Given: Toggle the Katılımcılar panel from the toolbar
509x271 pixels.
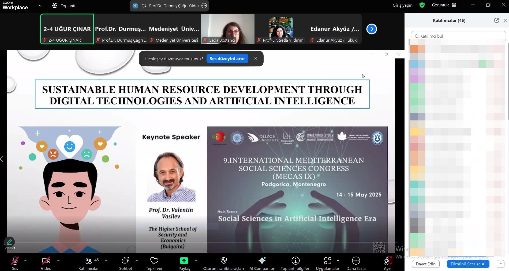Looking at the screenshot, I should (89, 263).
